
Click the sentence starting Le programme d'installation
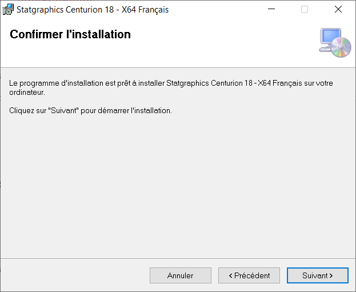(x=171, y=87)
